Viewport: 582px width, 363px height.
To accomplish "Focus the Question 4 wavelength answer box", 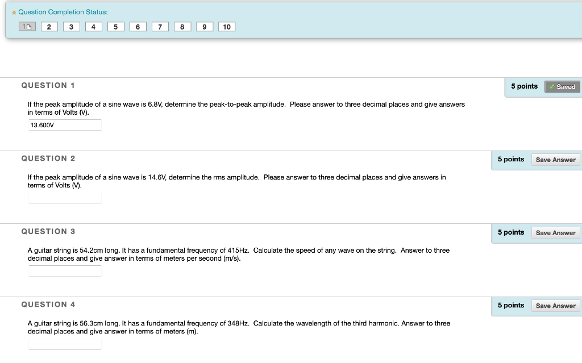I will click(x=65, y=344).
